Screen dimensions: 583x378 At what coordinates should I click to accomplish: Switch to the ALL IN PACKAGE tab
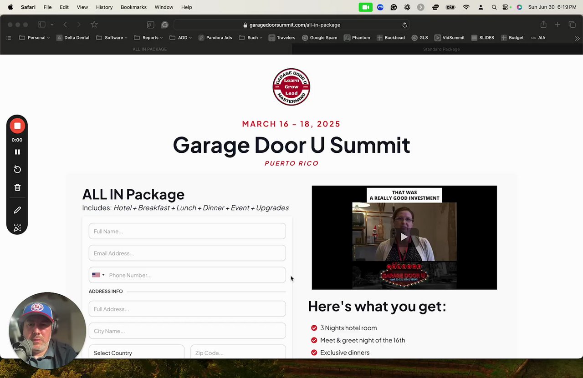click(x=146, y=49)
